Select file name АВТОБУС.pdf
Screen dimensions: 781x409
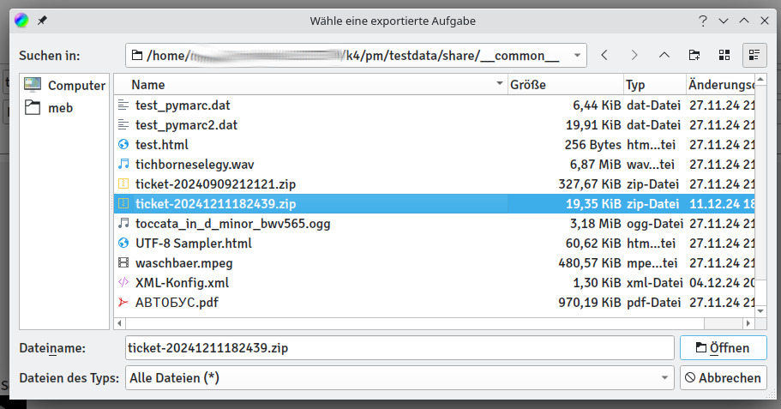point(177,302)
